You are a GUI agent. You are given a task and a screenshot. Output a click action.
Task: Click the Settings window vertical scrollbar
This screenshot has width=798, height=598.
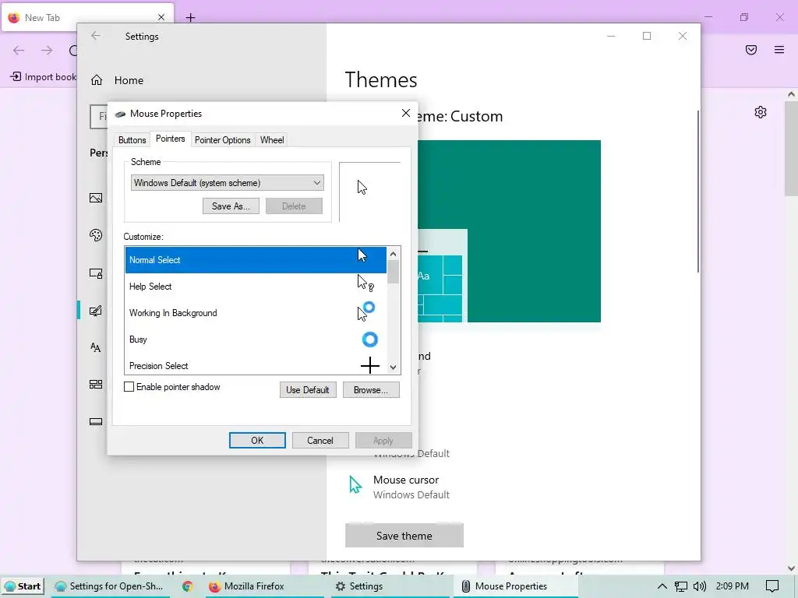pyautogui.click(x=697, y=192)
